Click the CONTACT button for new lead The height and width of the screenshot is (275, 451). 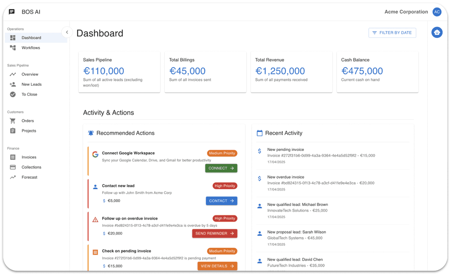[222, 201]
